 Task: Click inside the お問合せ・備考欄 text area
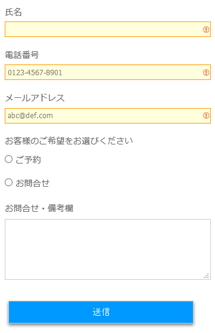(108, 249)
